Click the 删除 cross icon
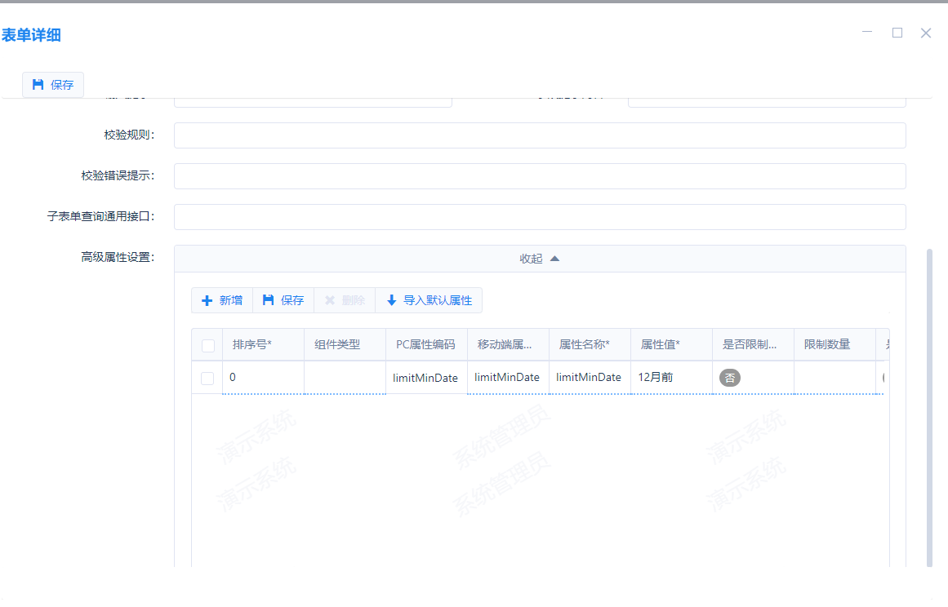948x607 pixels. 330,300
